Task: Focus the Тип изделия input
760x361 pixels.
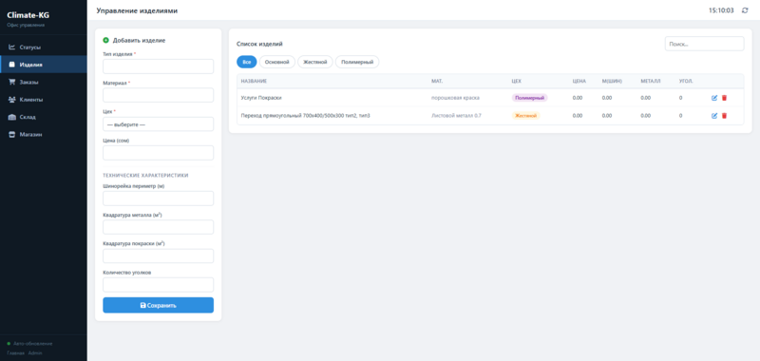Action: point(158,66)
